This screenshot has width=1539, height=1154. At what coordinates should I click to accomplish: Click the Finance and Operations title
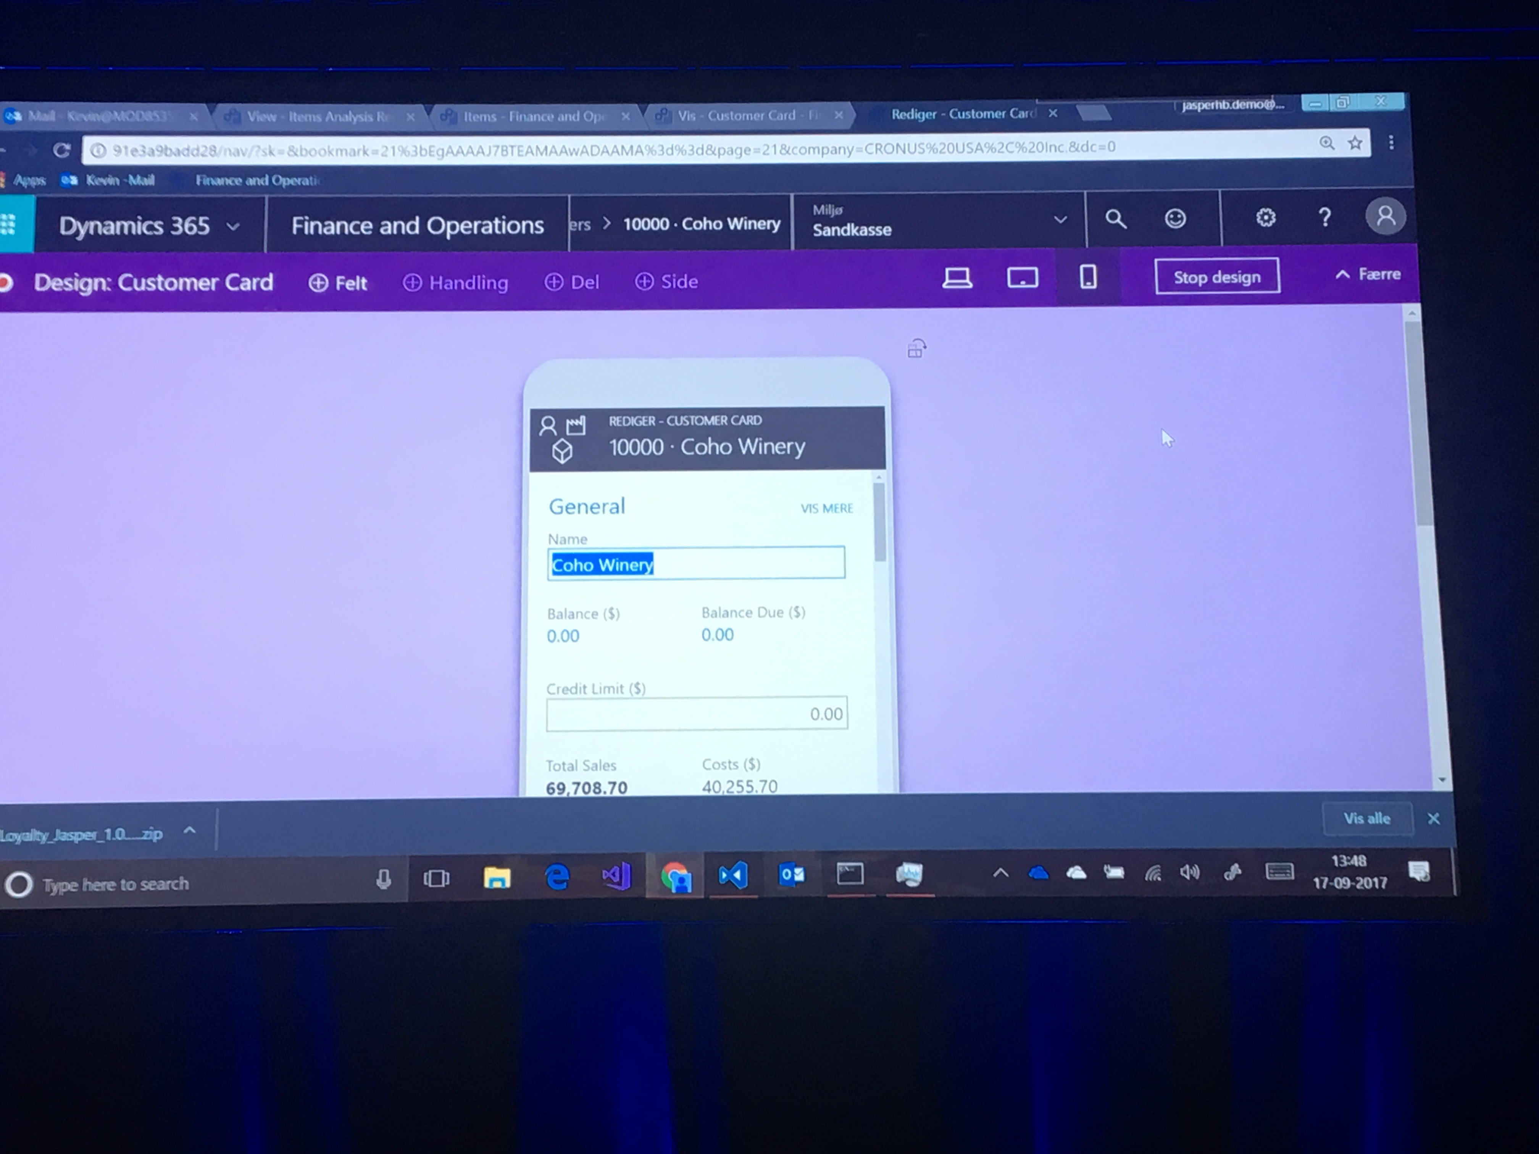coord(418,226)
